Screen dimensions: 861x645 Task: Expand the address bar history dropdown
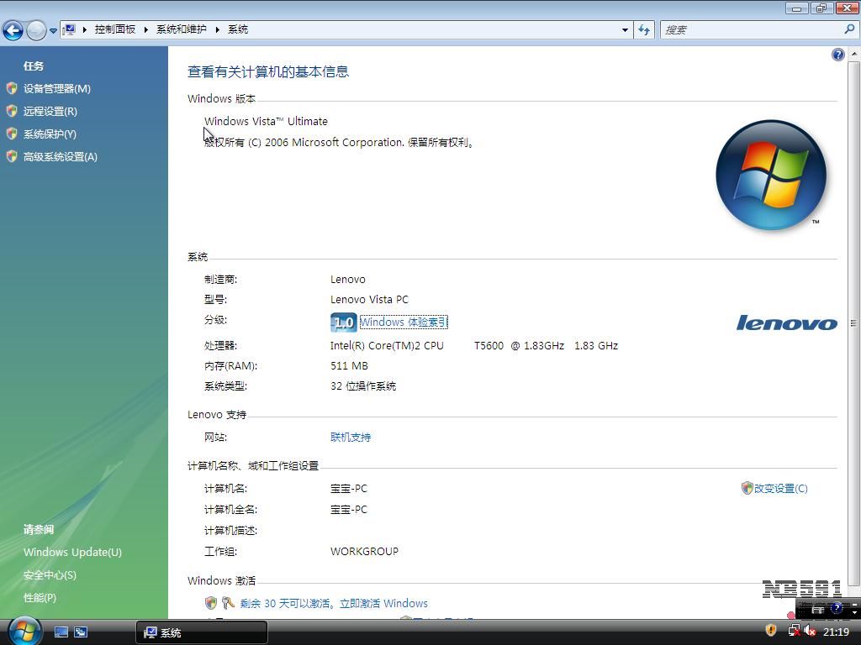click(625, 29)
